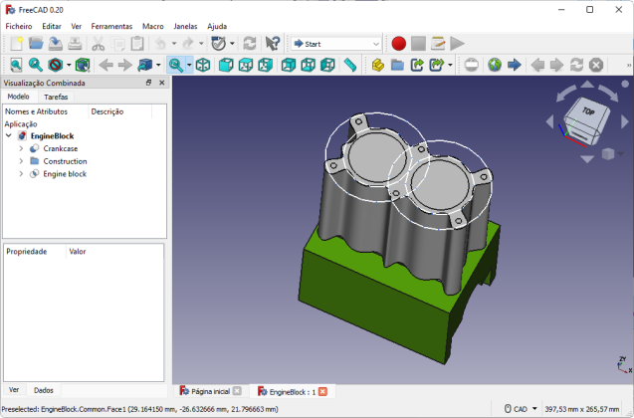
Task: Click the fit all view icon
Action: pos(16,65)
